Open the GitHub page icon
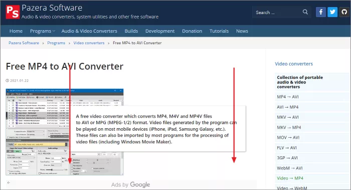Screen dimensions: 351x190 click(x=344, y=12)
